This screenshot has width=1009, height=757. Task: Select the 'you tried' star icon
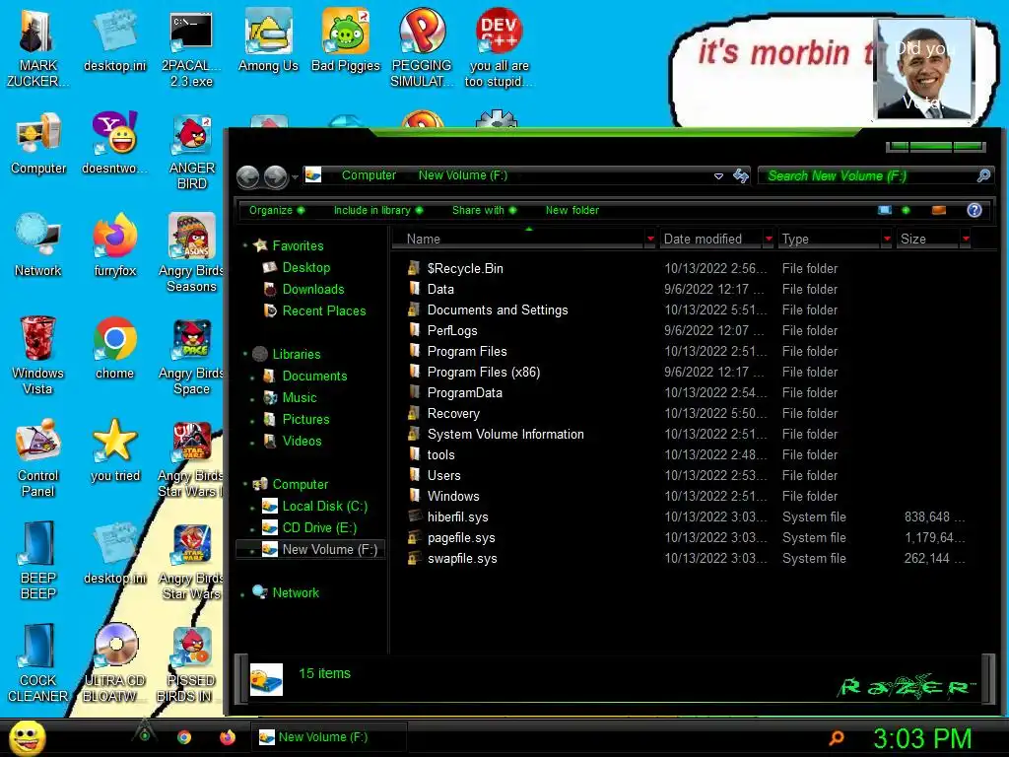[x=114, y=450]
